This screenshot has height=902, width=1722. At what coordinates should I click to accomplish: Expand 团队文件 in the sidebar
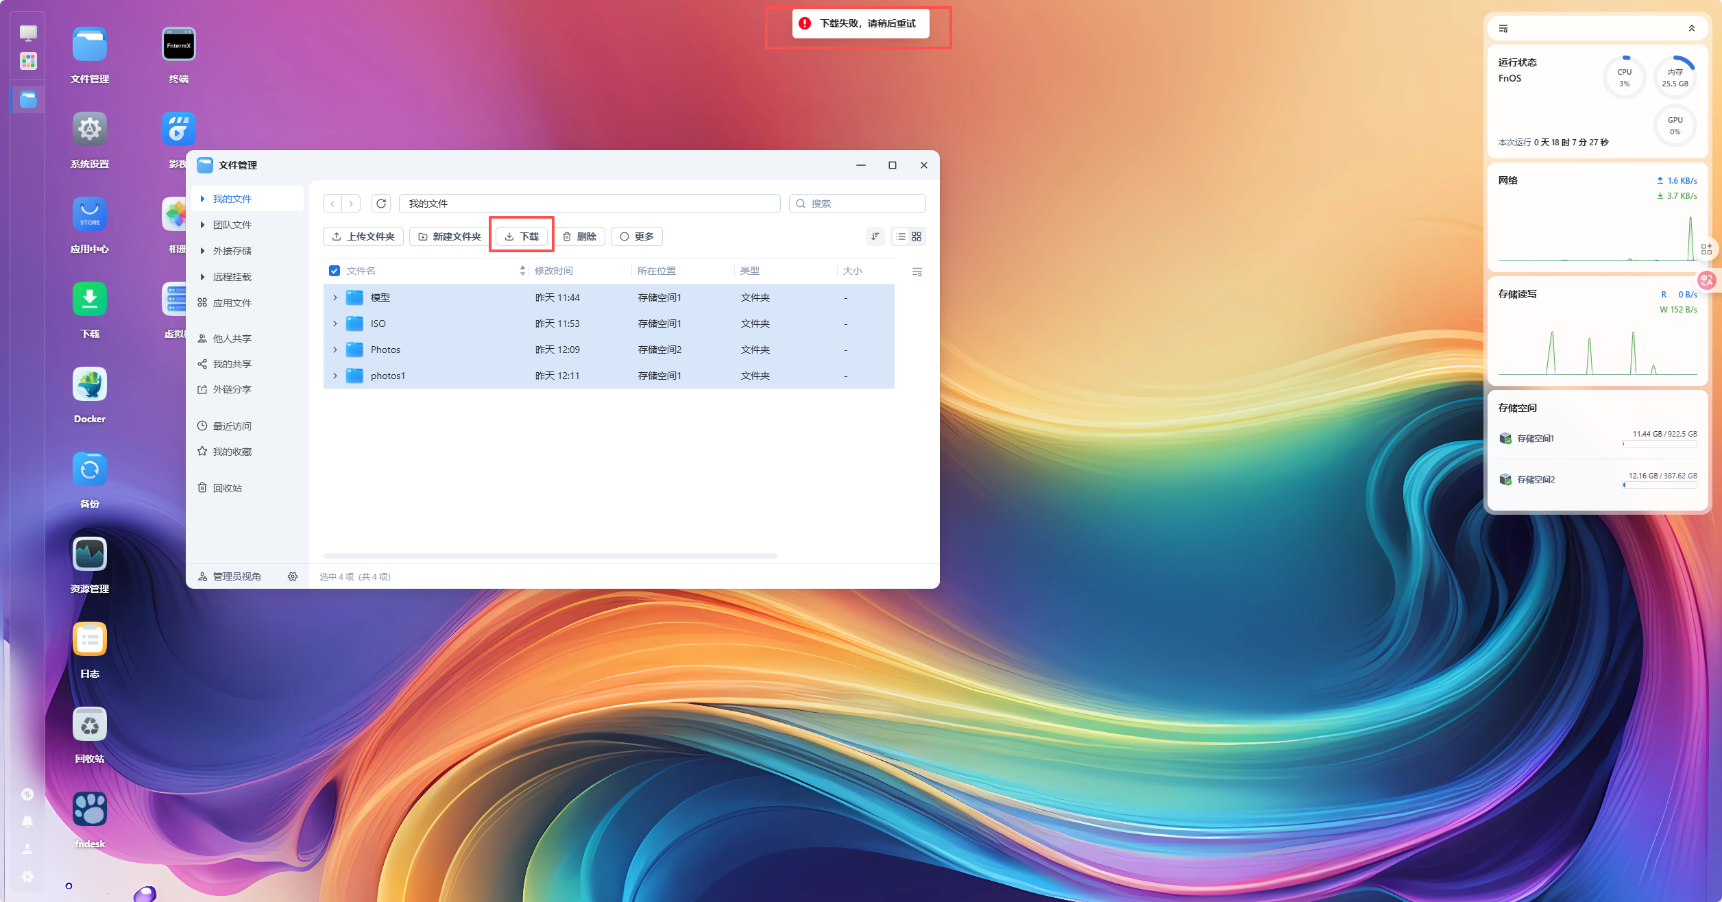pyautogui.click(x=203, y=225)
